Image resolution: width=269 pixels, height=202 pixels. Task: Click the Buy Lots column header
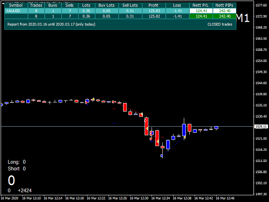pos(107,5)
